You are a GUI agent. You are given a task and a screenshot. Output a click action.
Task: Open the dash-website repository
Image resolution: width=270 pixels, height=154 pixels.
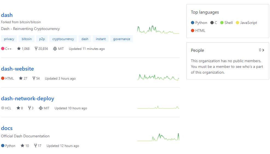tap(18, 69)
